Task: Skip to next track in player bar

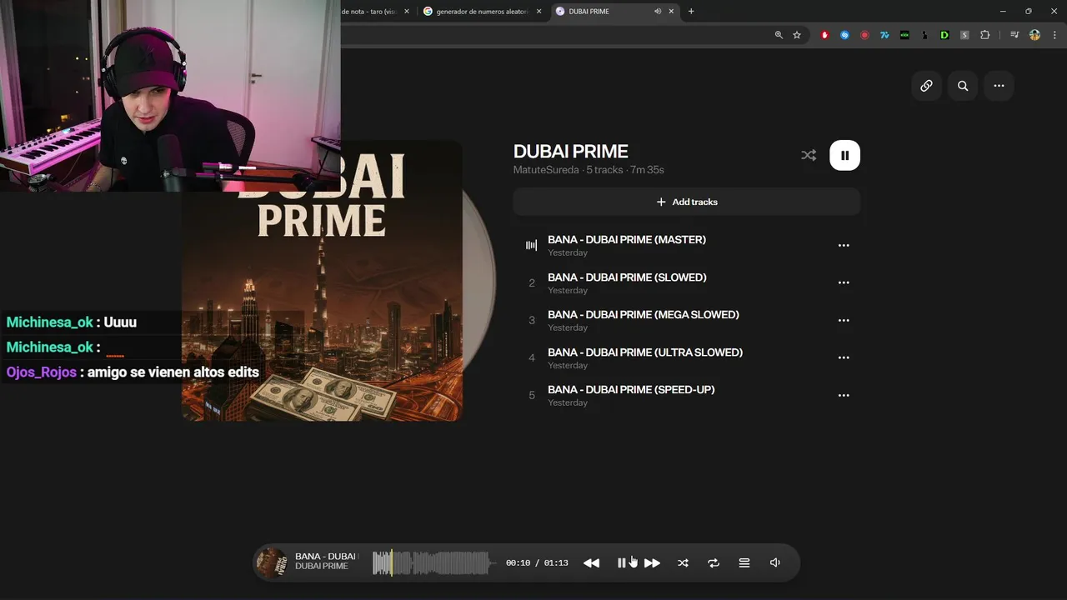Action: 652,563
